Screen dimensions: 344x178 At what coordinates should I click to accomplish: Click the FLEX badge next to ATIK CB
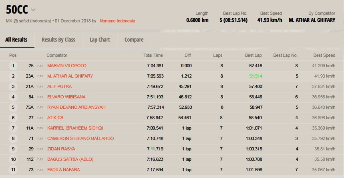[40, 118]
